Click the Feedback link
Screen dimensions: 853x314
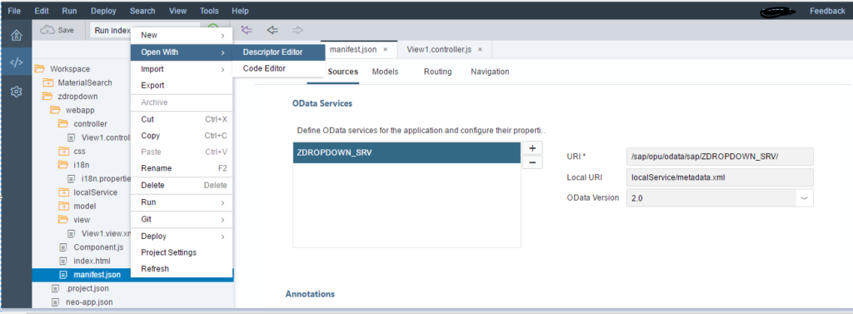(x=827, y=11)
